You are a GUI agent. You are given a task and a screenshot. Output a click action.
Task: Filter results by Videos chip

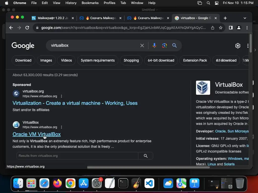tap(66, 60)
